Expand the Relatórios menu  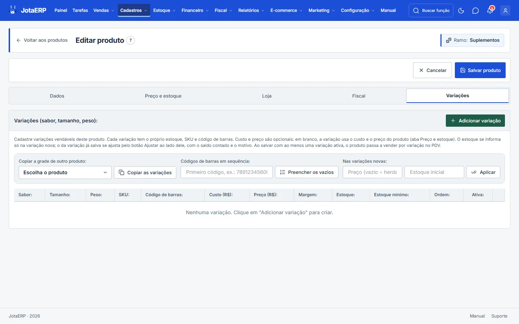tap(251, 10)
